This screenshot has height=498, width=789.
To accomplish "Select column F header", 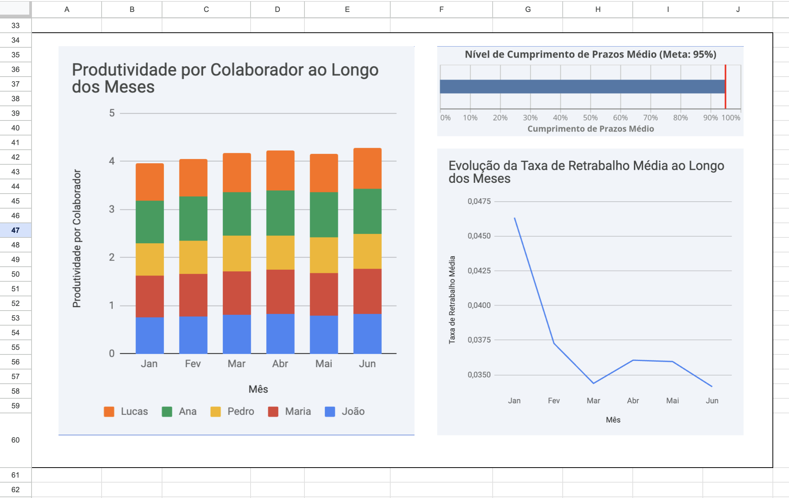I will point(441,9).
